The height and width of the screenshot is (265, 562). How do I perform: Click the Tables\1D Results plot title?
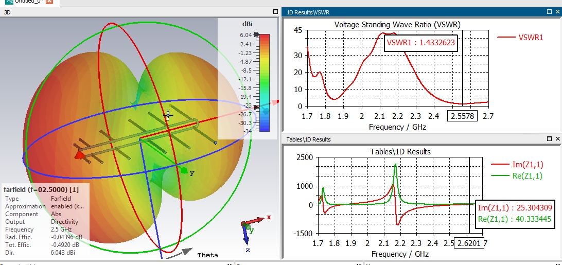400,152
